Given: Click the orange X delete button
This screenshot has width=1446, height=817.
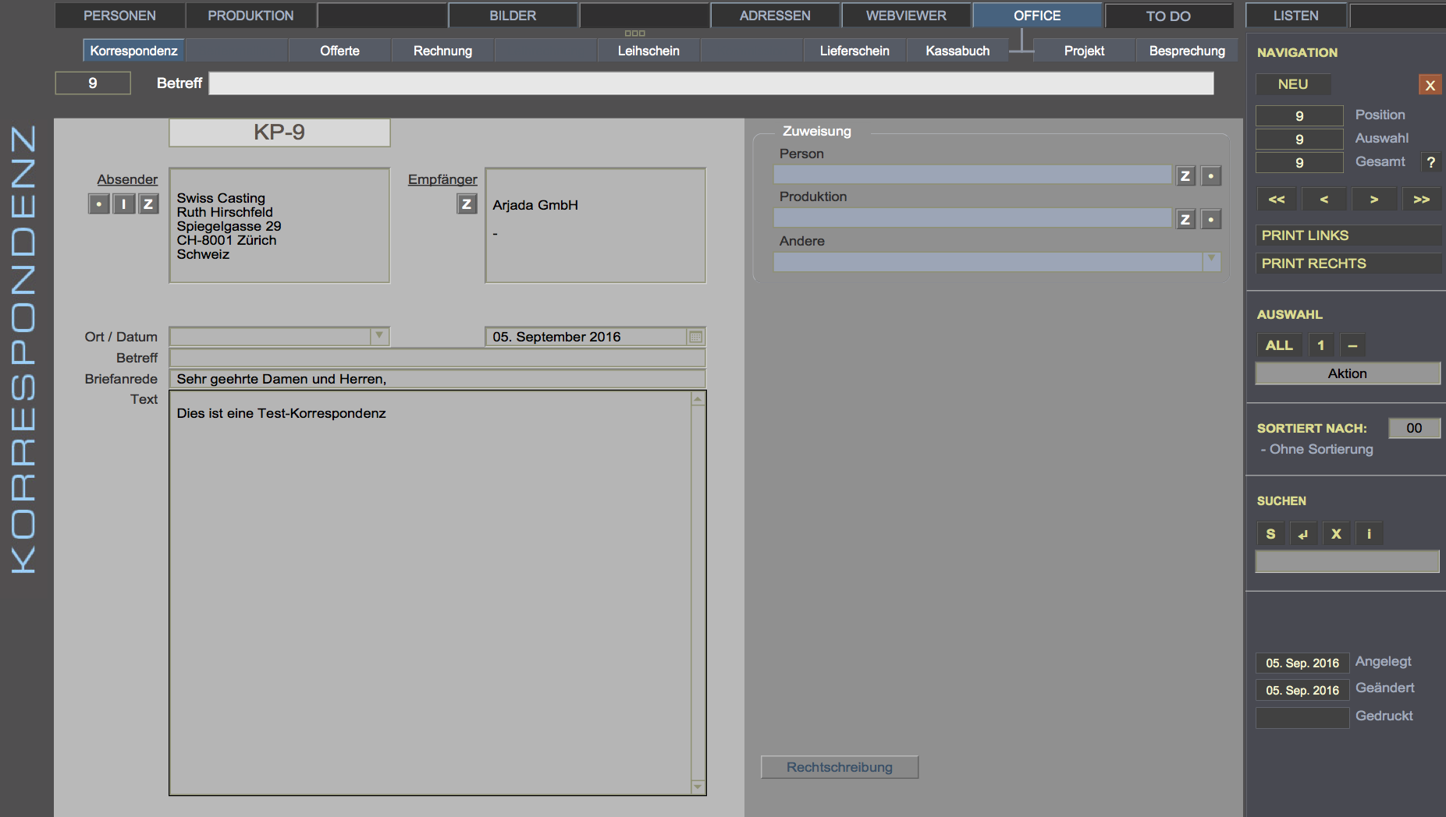Looking at the screenshot, I should point(1430,85).
